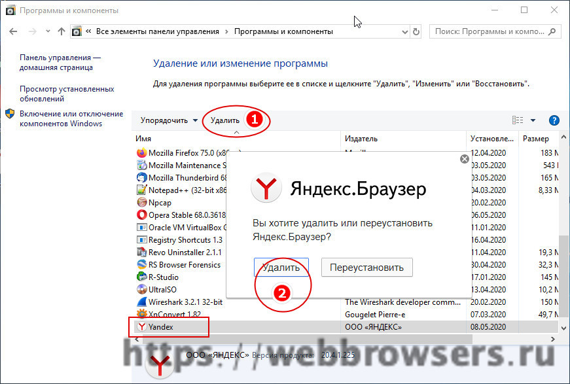Screen dimensions: 570x384
Task: Select the UltraISO program icon
Action: click(141, 290)
